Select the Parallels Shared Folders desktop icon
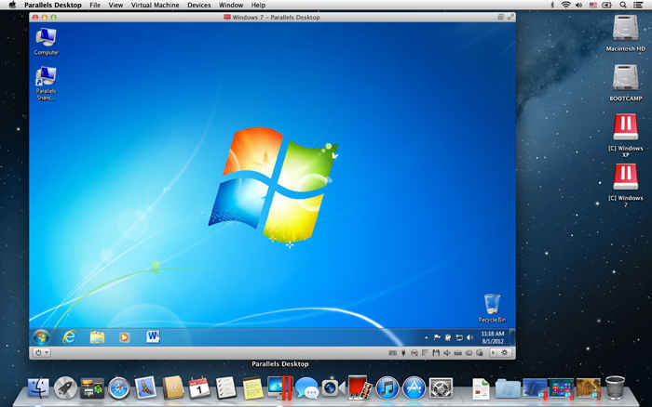The width and height of the screenshot is (652, 407). click(46, 84)
